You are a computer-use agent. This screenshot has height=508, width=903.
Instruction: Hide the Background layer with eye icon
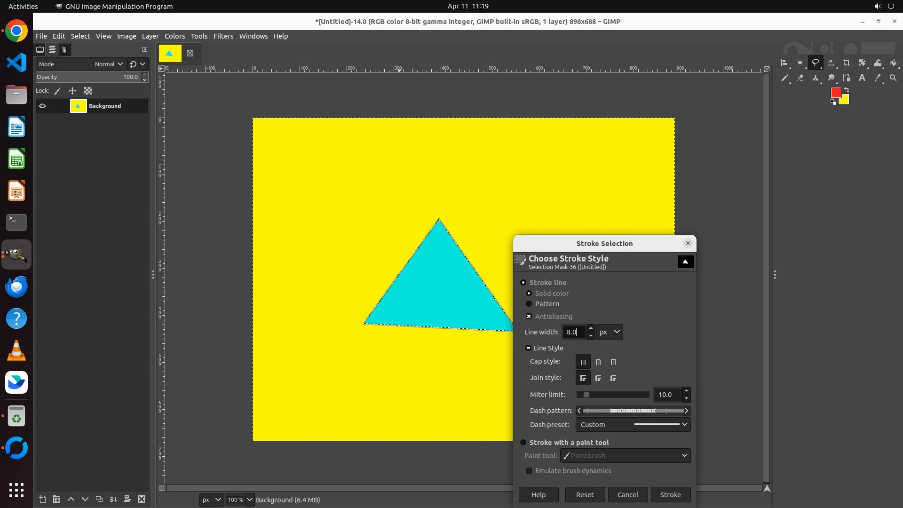(x=42, y=106)
